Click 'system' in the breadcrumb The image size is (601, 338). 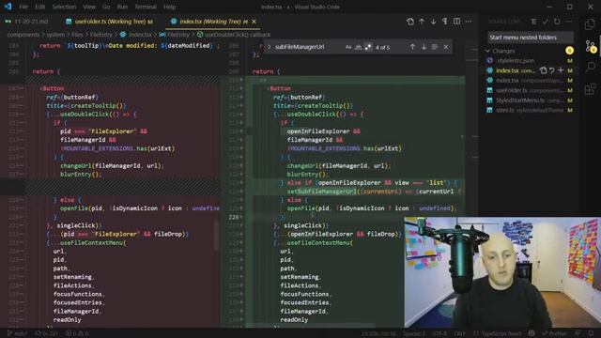click(x=55, y=35)
